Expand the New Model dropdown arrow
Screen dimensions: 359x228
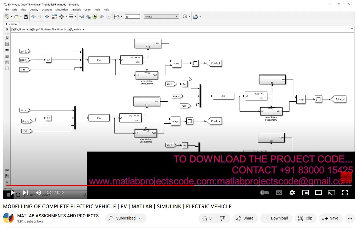point(11,17)
